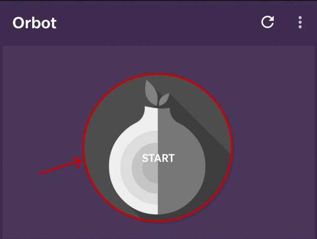Viewport: 317px width, 239px height.
Task: Click the red arrow annotation
Action: pyautogui.click(x=60, y=166)
